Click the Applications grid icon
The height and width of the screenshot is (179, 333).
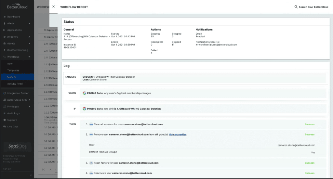point(5,30)
